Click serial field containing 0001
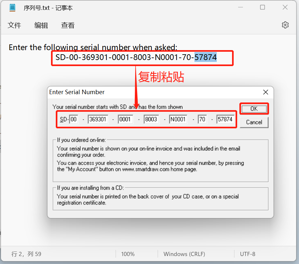The height and width of the screenshot is (264, 299). click(x=125, y=119)
